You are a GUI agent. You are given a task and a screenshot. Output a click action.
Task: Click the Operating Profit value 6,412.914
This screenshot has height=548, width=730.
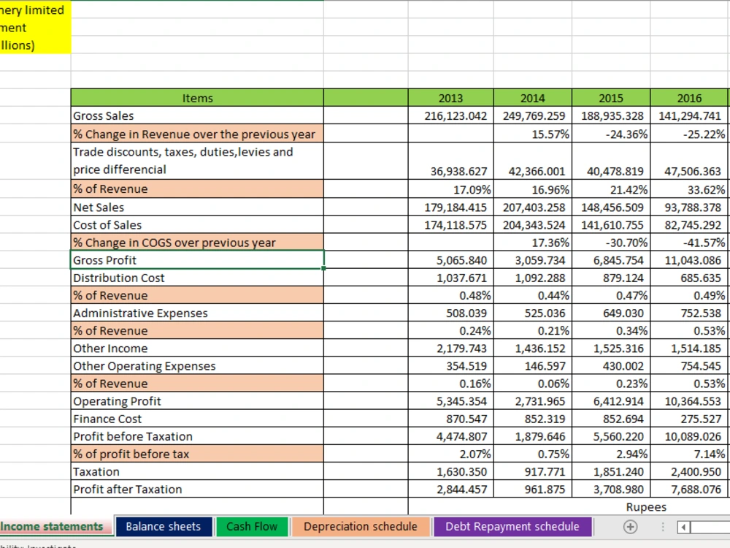611,401
